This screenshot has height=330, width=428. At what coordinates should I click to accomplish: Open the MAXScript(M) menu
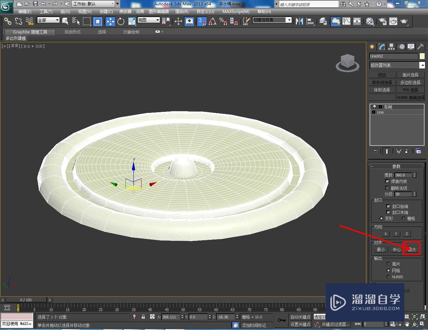pos(236,11)
